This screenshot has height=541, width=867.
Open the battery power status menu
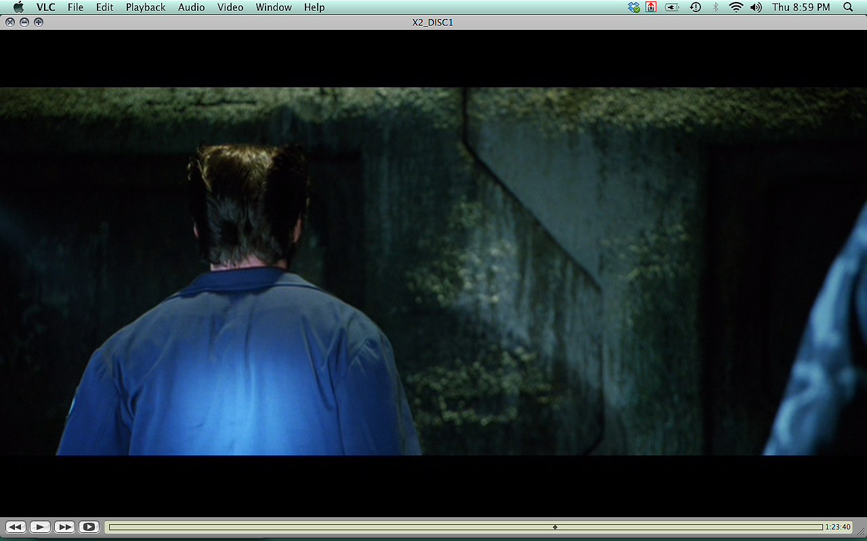[672, 7]
